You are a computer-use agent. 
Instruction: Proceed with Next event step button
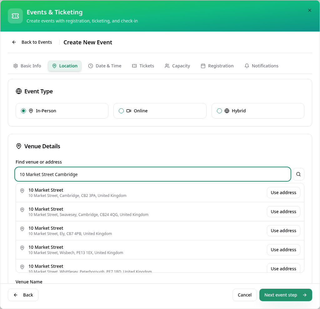(x=286, y=295)
